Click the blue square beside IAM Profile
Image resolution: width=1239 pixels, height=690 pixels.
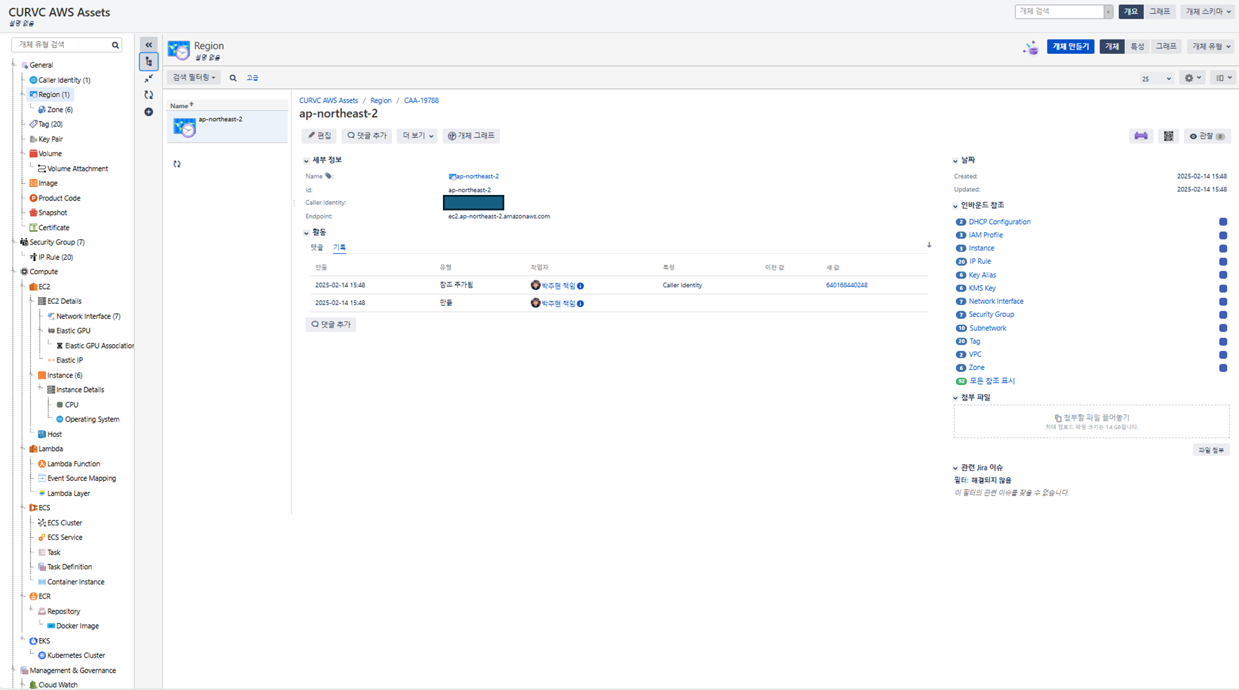[1223, 235]
